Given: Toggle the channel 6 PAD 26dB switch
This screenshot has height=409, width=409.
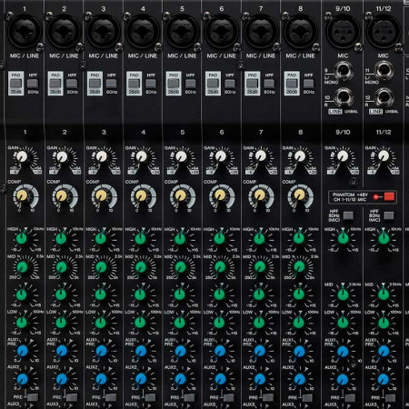Looking at the screenshot, I should (x=213, y=84).
